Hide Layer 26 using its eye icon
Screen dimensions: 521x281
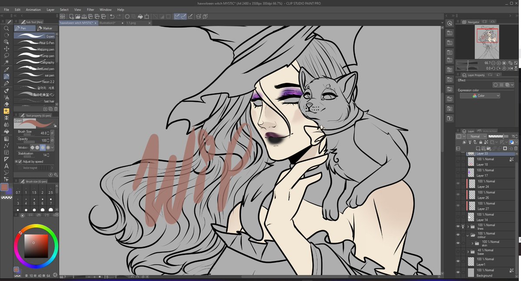click(458, 195)
